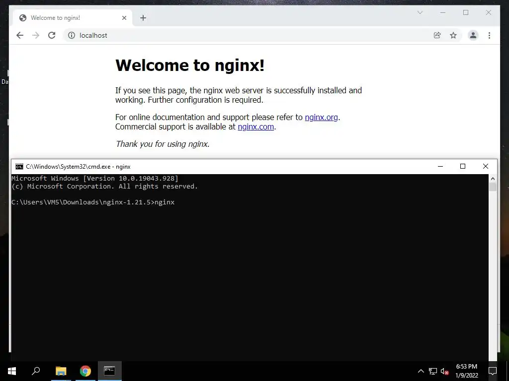Switch to Chrome in the taskbar
509x381 pixels.
[85, 371]
